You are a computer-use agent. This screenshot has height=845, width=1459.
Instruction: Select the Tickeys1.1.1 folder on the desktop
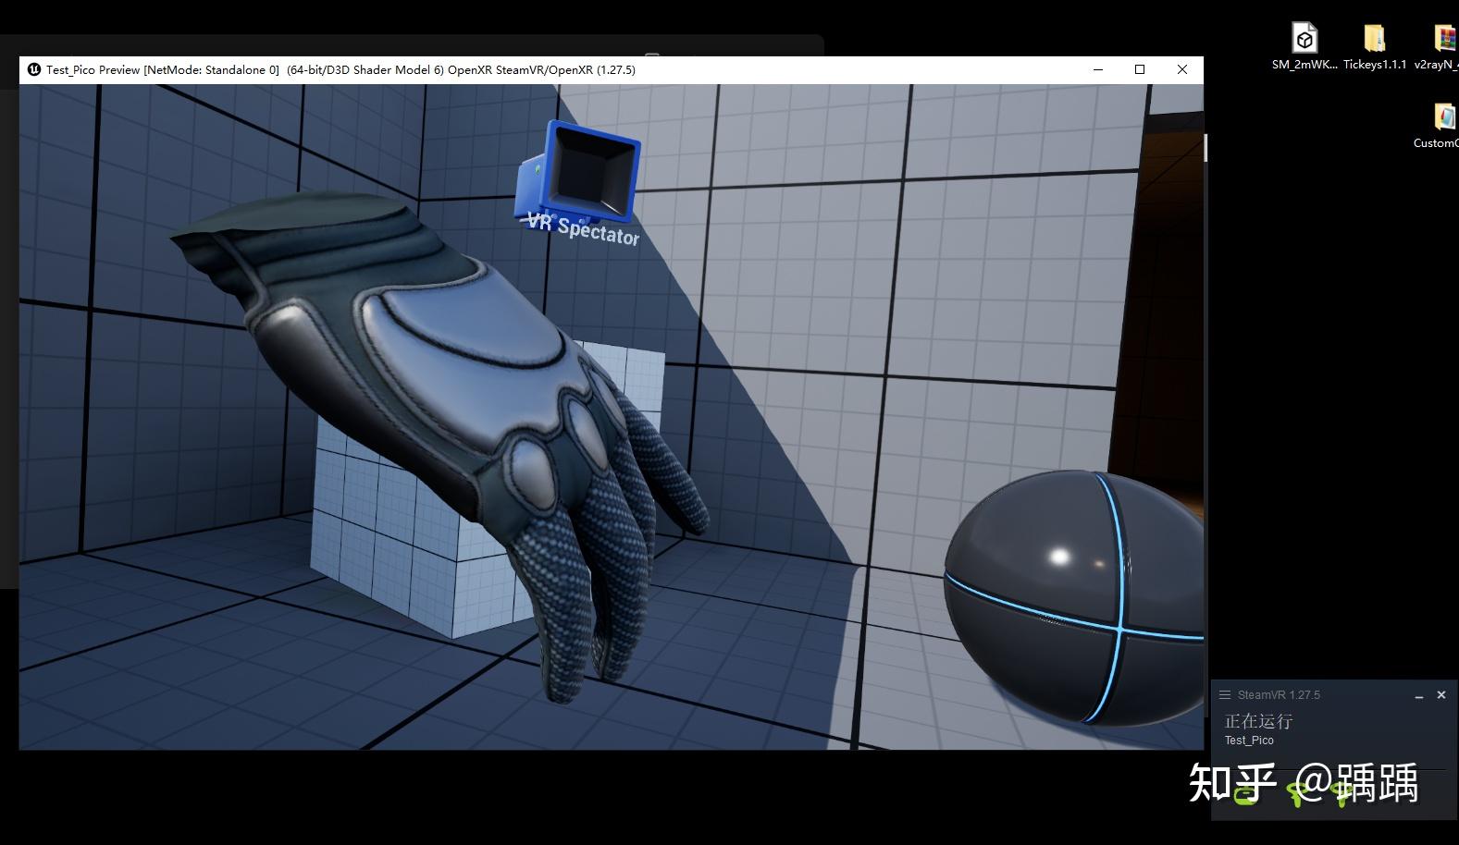tap(1374, 39)
